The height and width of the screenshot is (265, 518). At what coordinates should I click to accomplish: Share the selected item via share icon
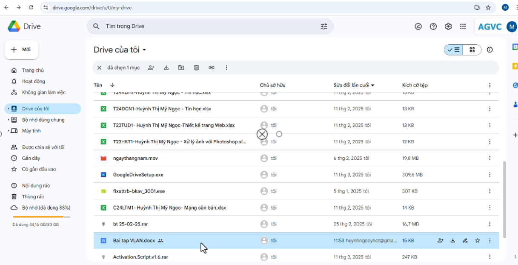[x=151, y=67]
